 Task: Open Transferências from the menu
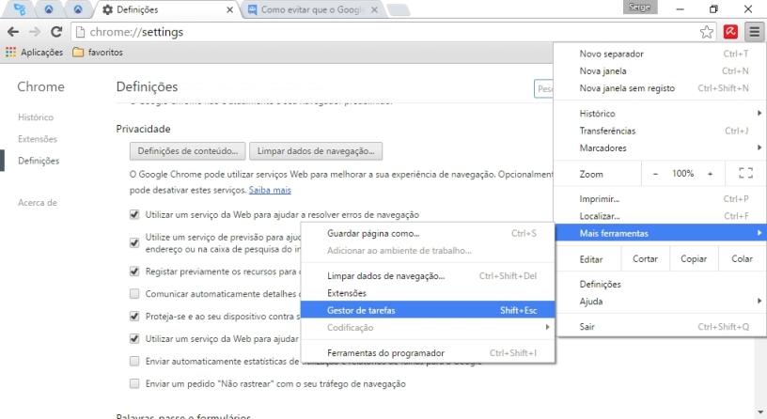coord(660,131)
